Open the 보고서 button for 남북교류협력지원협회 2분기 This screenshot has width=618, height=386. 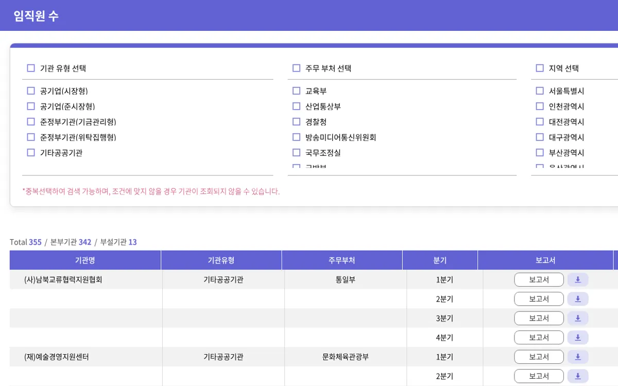pos(539,299)
